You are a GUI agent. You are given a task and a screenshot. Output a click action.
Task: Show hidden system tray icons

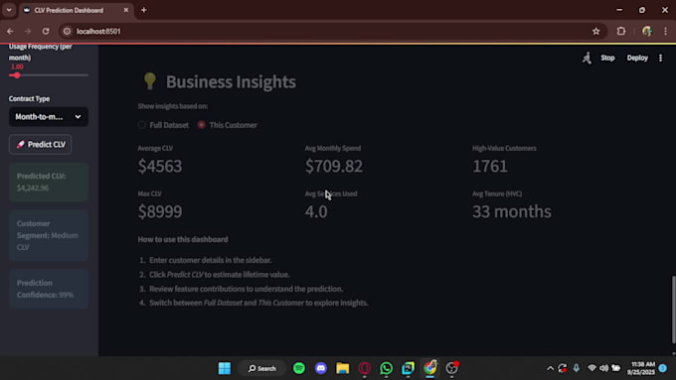tap(550, 368)
